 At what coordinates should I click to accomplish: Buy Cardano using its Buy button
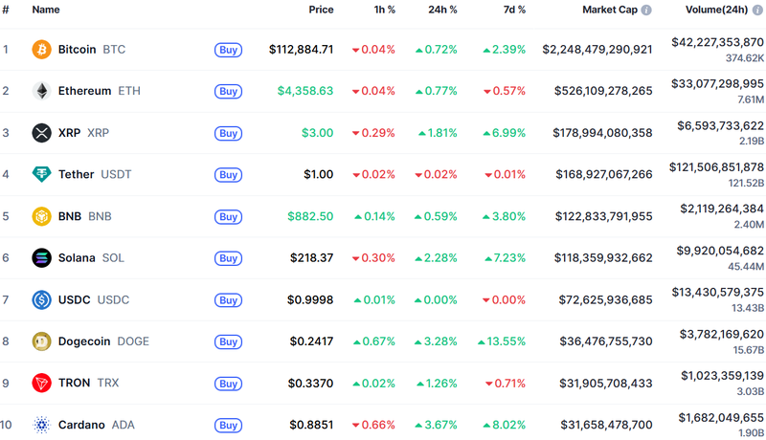[x=228, y=426]
